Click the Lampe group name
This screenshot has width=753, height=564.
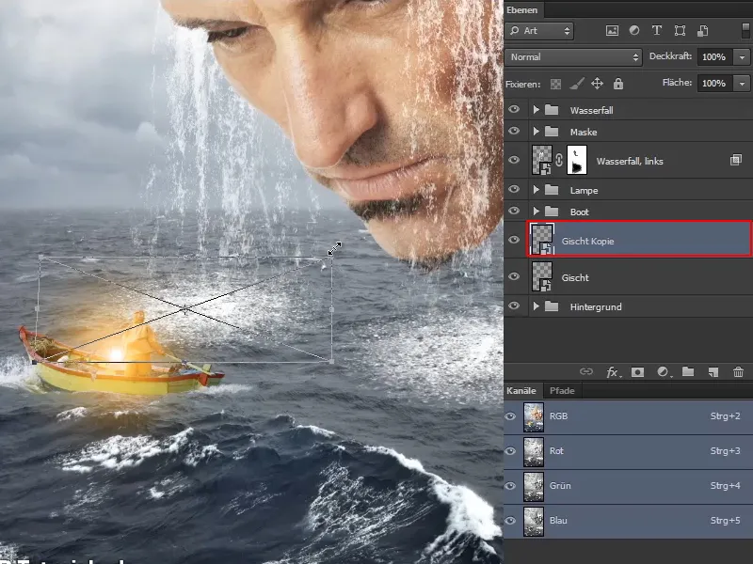pyautogui.click(x=584, y=191)
